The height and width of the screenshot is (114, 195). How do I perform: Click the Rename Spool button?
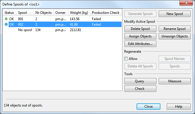(175, 29)
